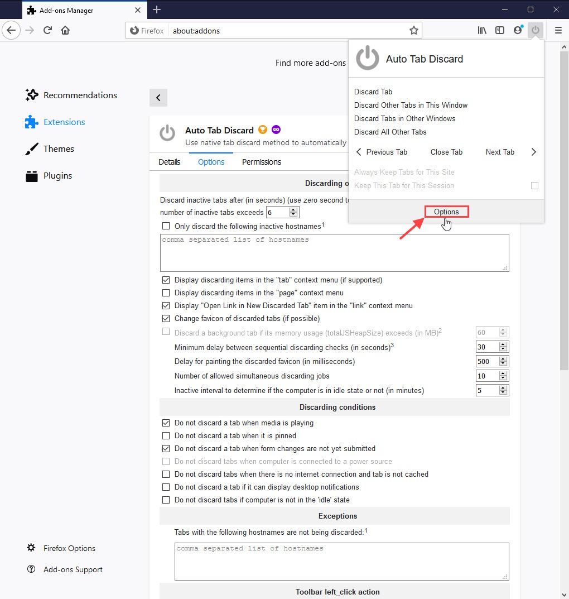Open the Firefox library icon
Image resolution: width=569 pixels, height=599 pixels.
(481, 30)
